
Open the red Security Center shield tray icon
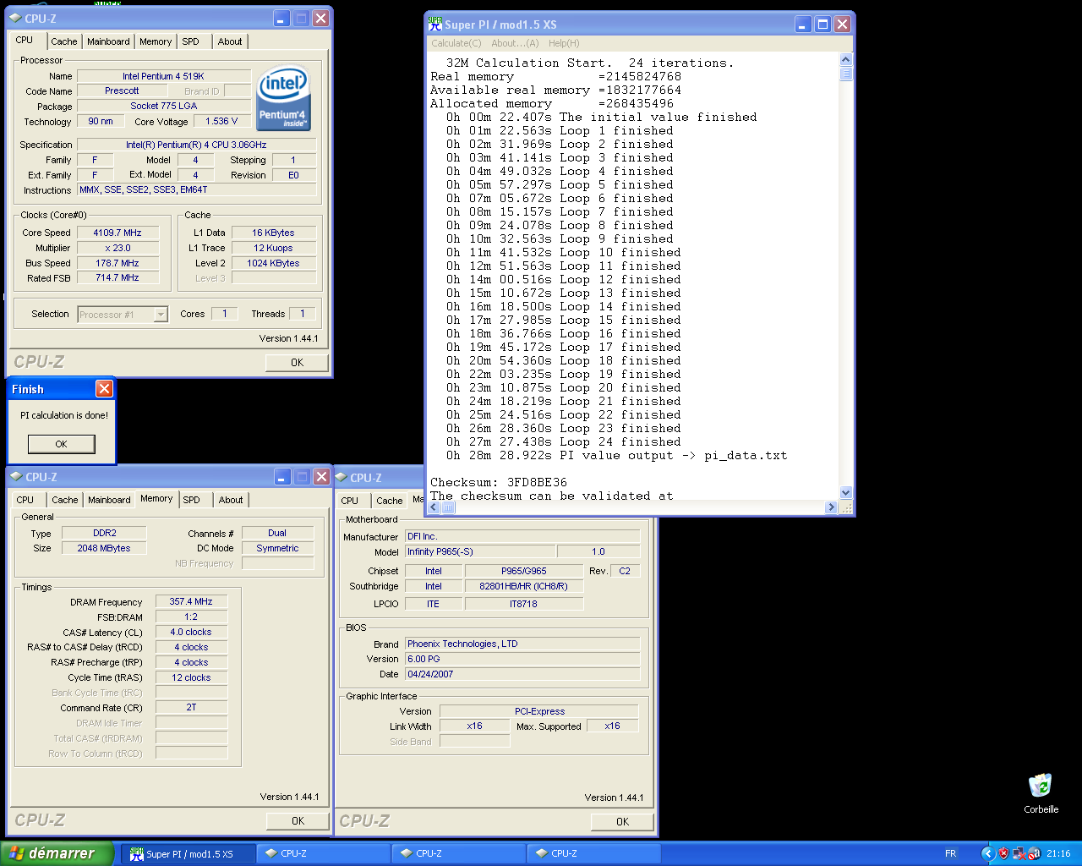coord(1003,853)
